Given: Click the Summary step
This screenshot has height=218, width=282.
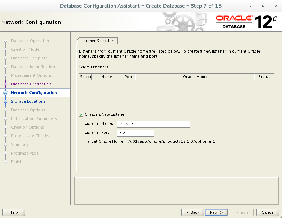Looking at the screenshot, I should [20, 145].
